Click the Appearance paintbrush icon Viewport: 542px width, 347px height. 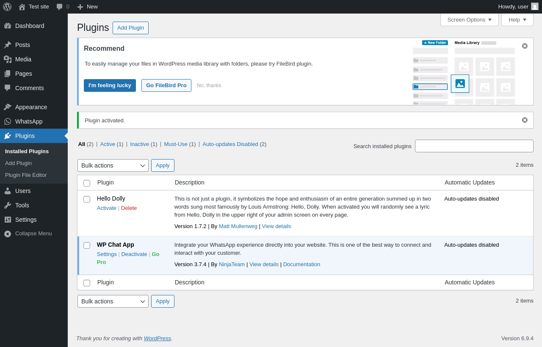pyautogui.click(x=8, y=107)
